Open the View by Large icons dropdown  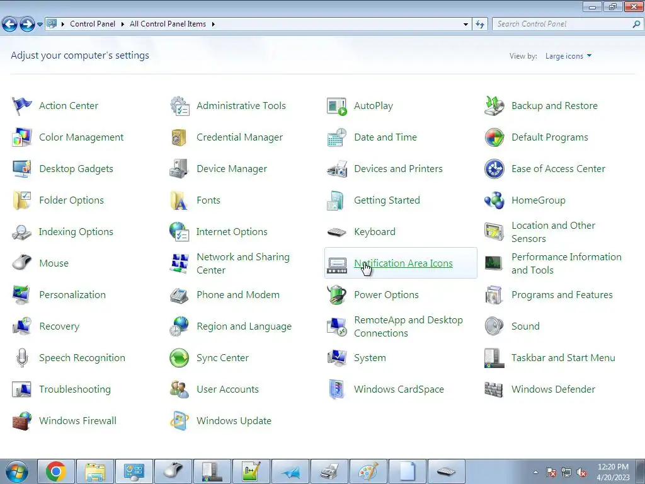(569, 56)
